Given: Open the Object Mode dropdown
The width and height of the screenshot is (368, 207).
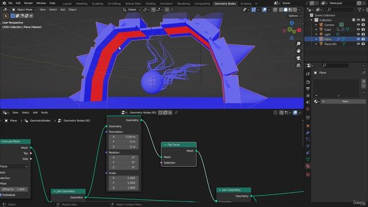Looking at the screenshot, I should (x=24, y=10).
